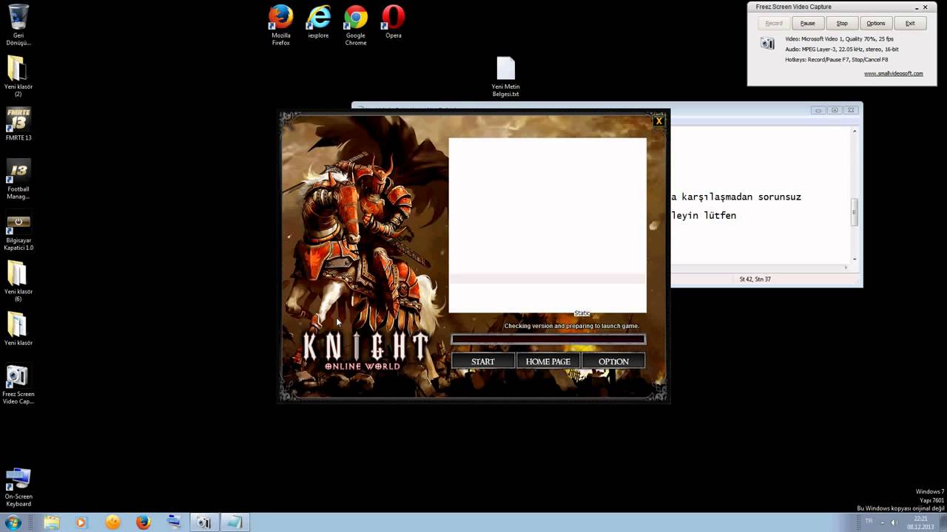The image size is (947, 532).
Task: Switch to the Notepad taskbar button
Action: [x=235, y=522]
